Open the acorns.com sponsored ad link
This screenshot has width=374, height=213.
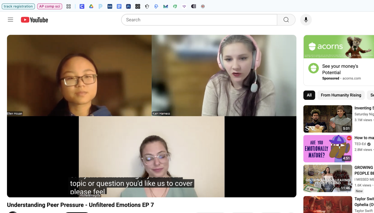[352, 78]
